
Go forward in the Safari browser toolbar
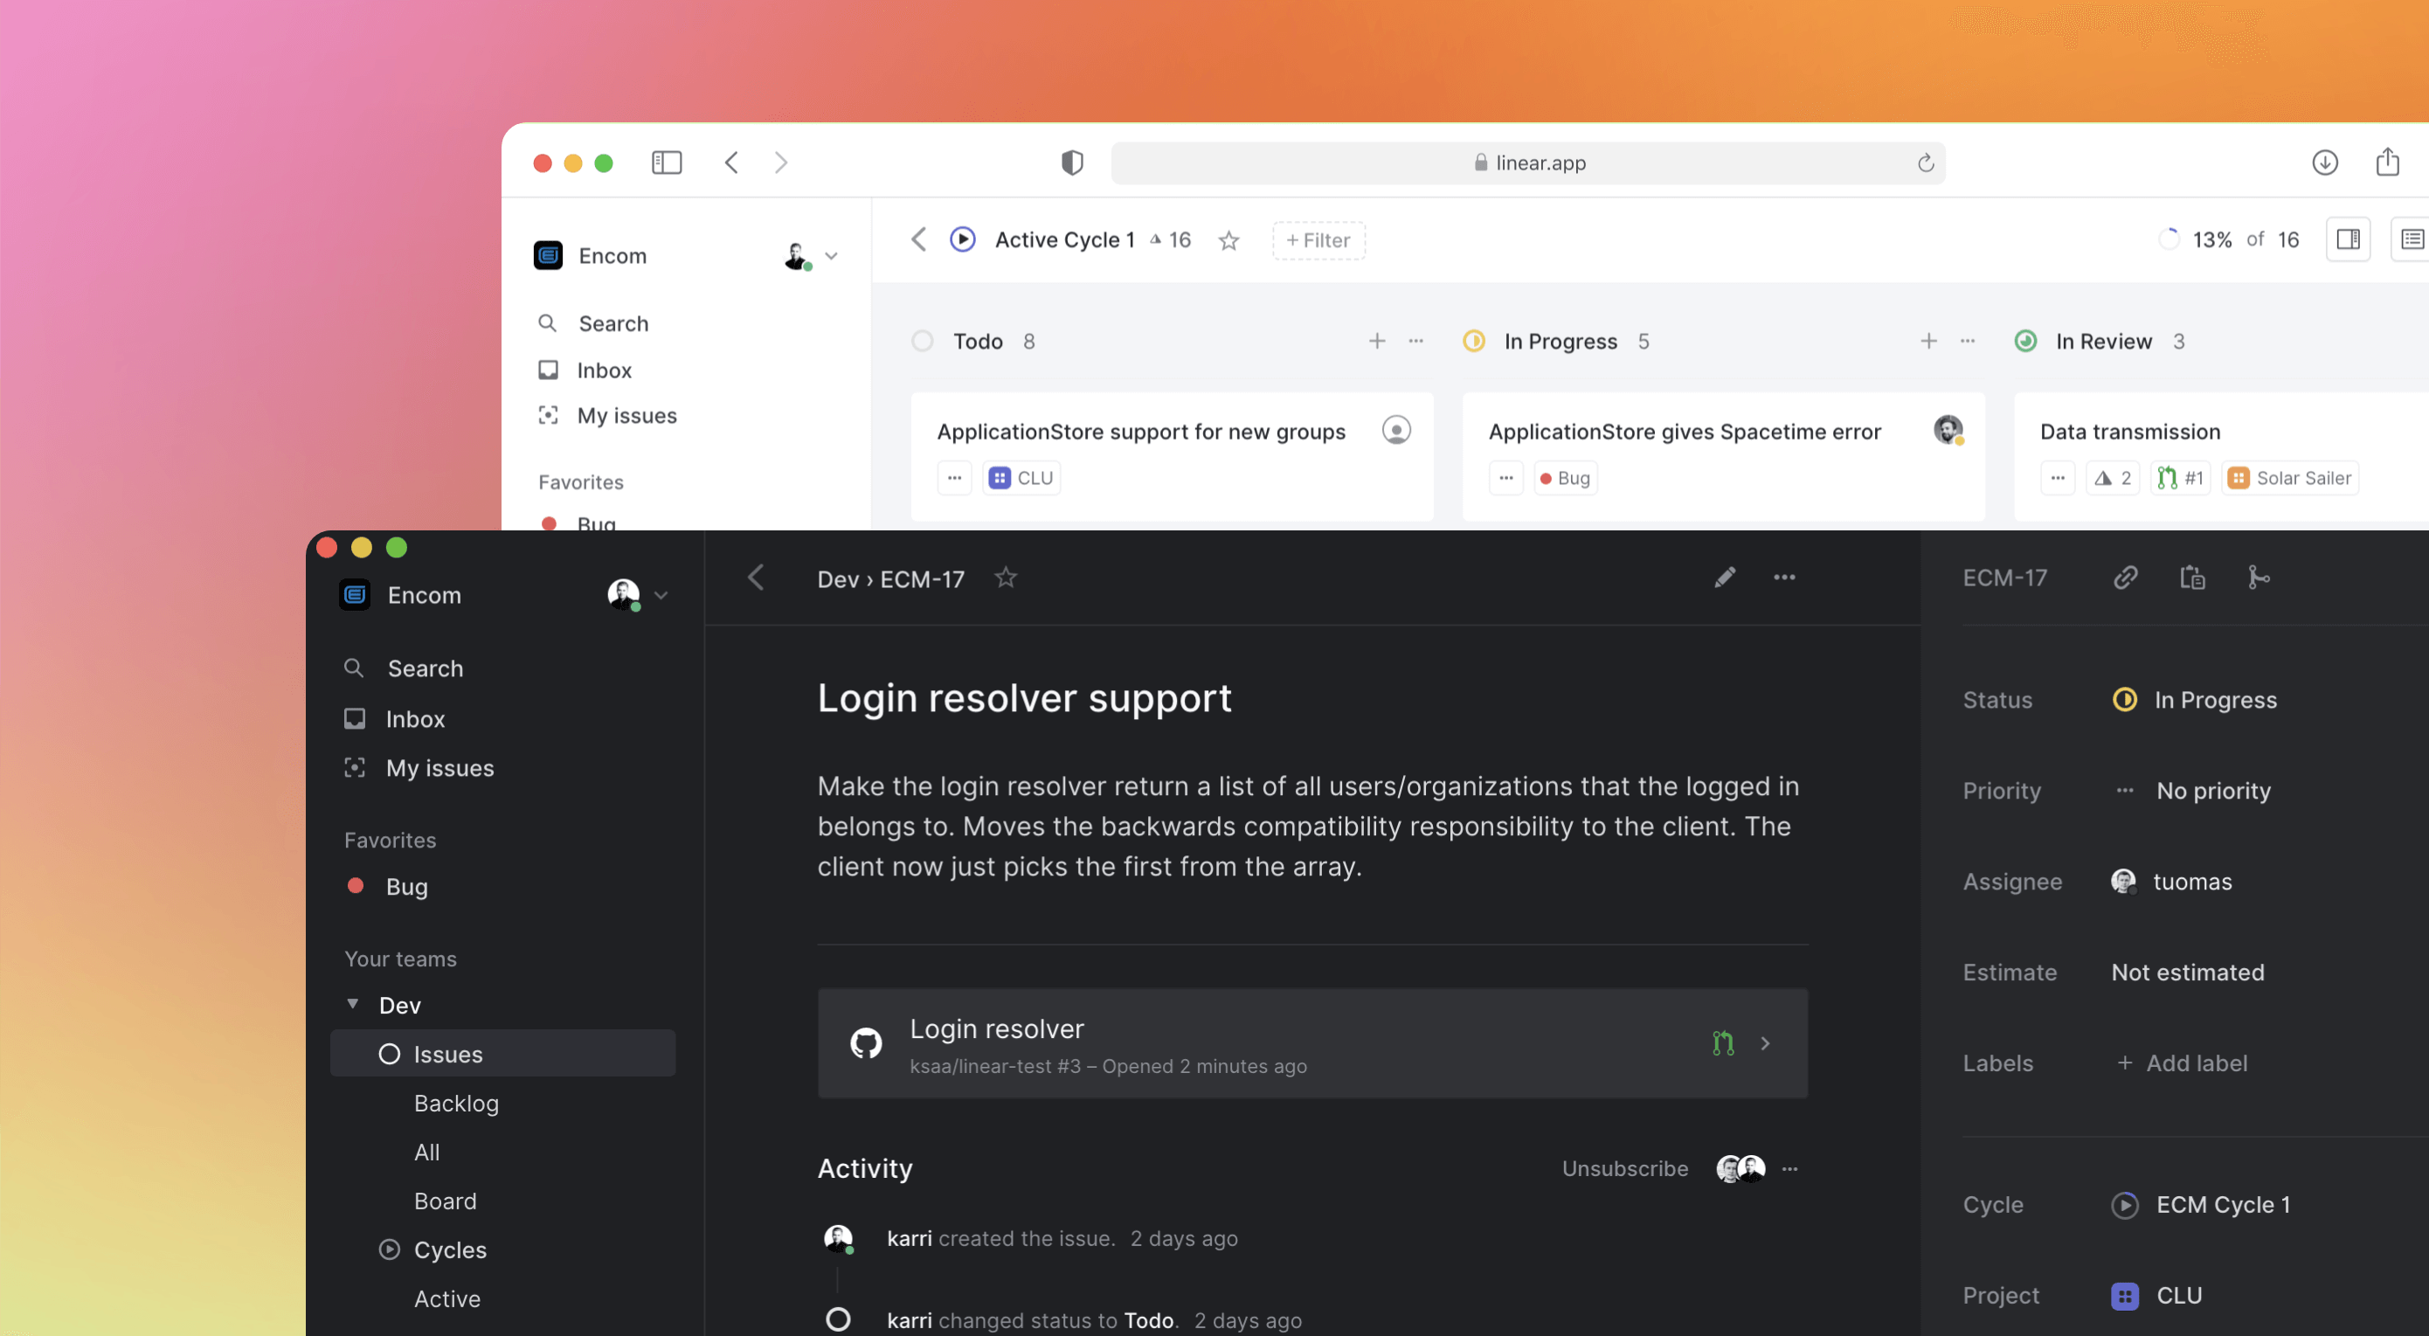click(x=781, y=163)
